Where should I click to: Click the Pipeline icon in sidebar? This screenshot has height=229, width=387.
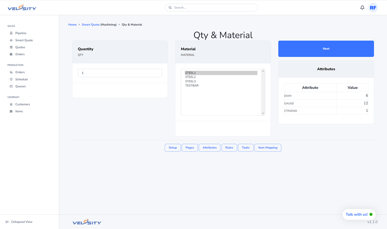coord(11,33)
